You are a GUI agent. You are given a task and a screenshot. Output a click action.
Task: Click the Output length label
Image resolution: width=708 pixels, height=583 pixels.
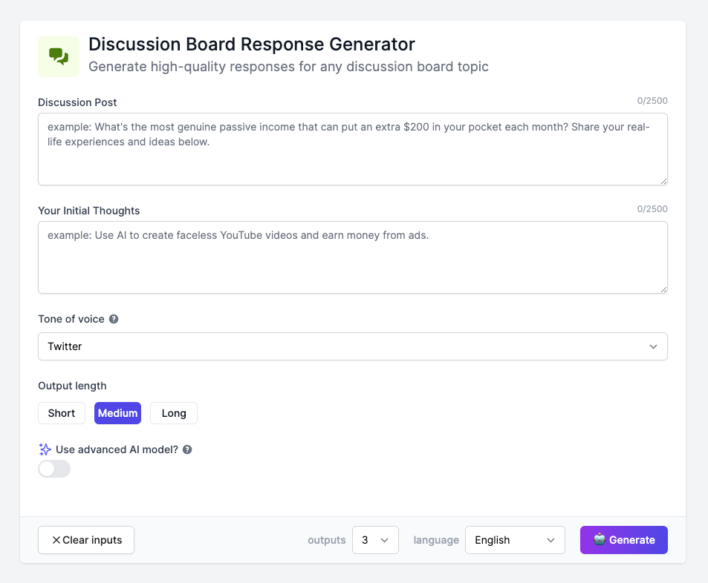72,386
